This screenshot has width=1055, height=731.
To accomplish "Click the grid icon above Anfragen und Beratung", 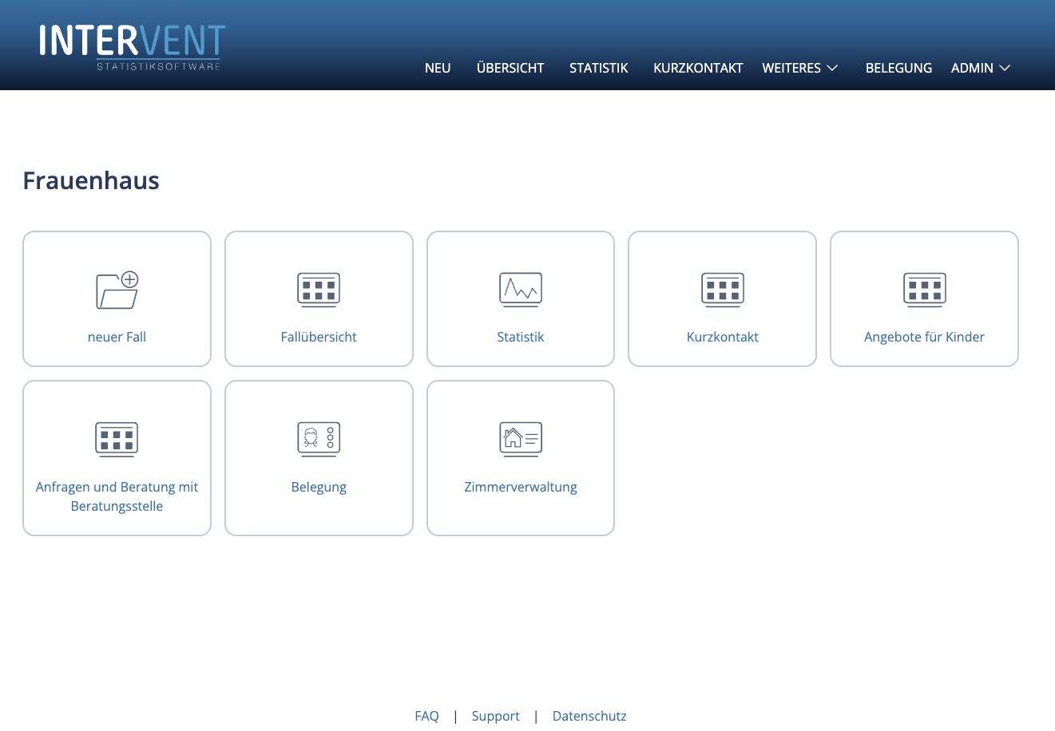I will click(117, 440).
